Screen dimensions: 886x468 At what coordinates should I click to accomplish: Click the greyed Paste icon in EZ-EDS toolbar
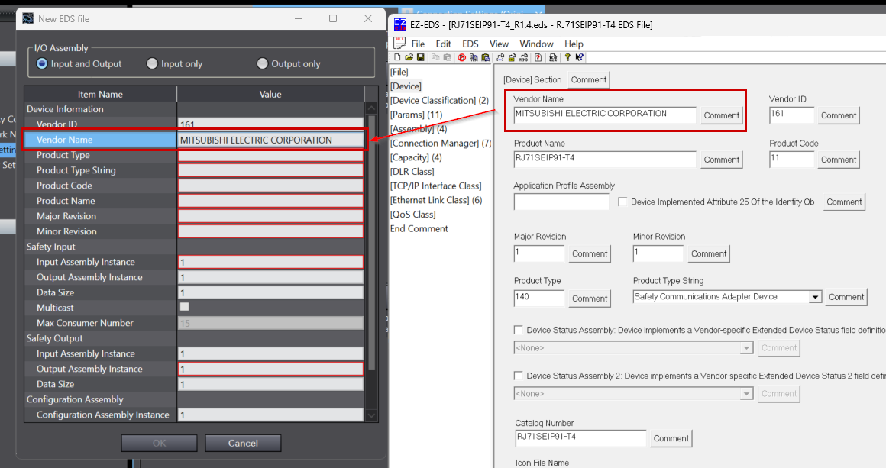[447, 57]
